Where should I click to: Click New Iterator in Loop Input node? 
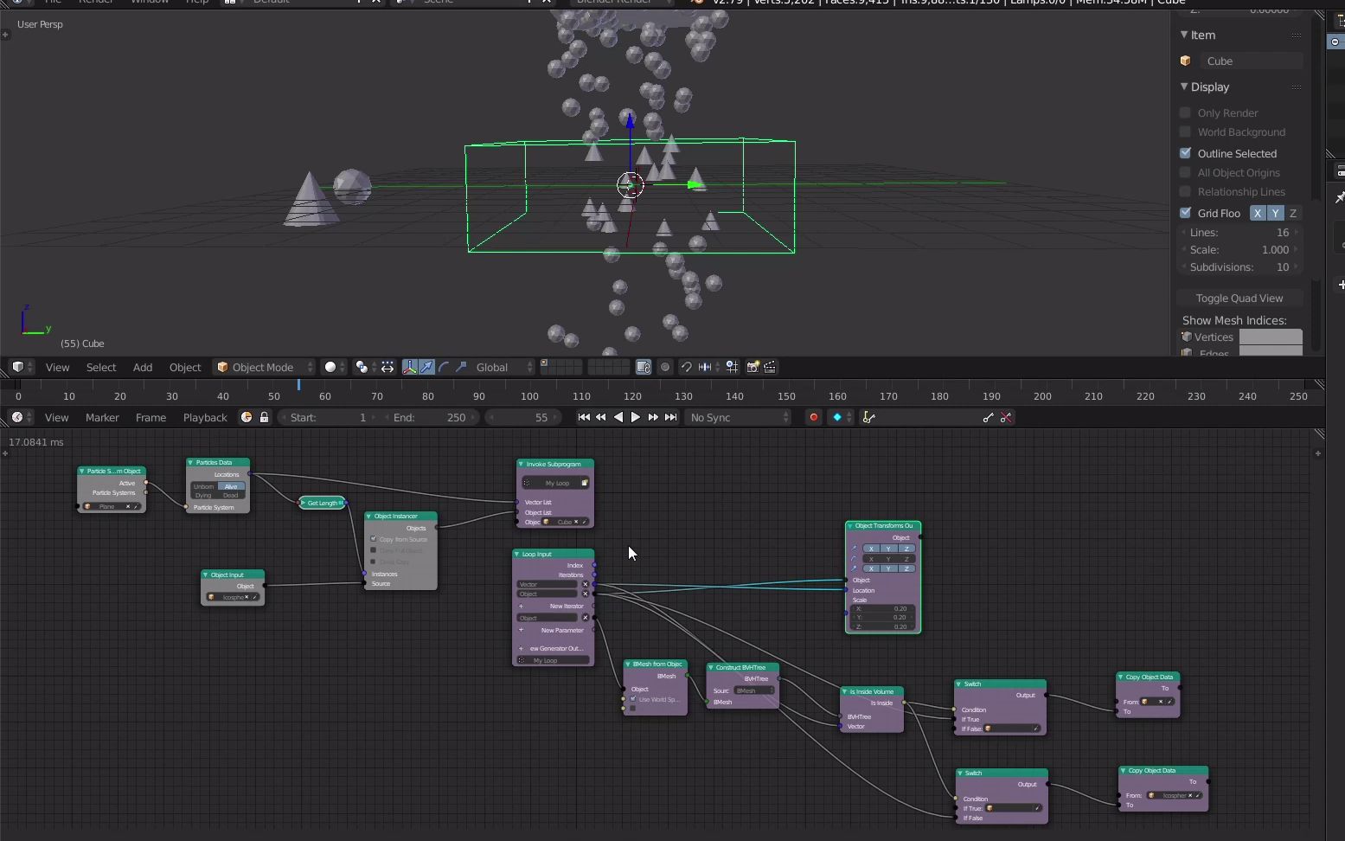coord(554,607)
